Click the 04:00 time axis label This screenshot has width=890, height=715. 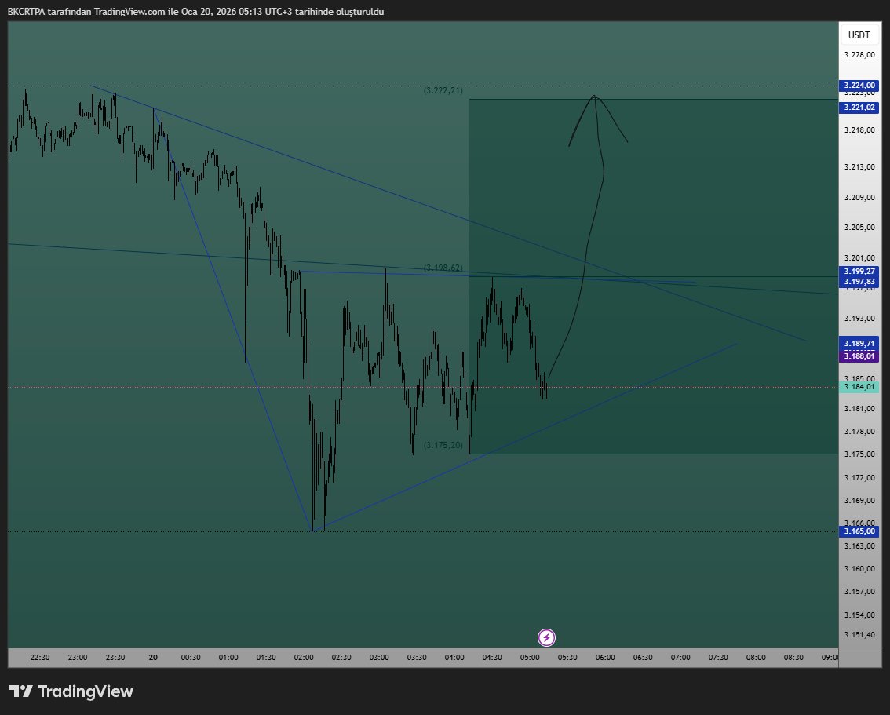click(454, 657)
